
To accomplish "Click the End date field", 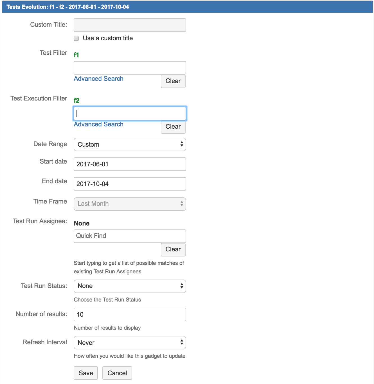I will click(x=130, y=184).
